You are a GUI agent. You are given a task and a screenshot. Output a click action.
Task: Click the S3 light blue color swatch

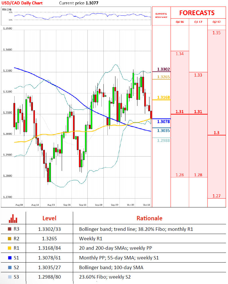[x=10, y=277]
